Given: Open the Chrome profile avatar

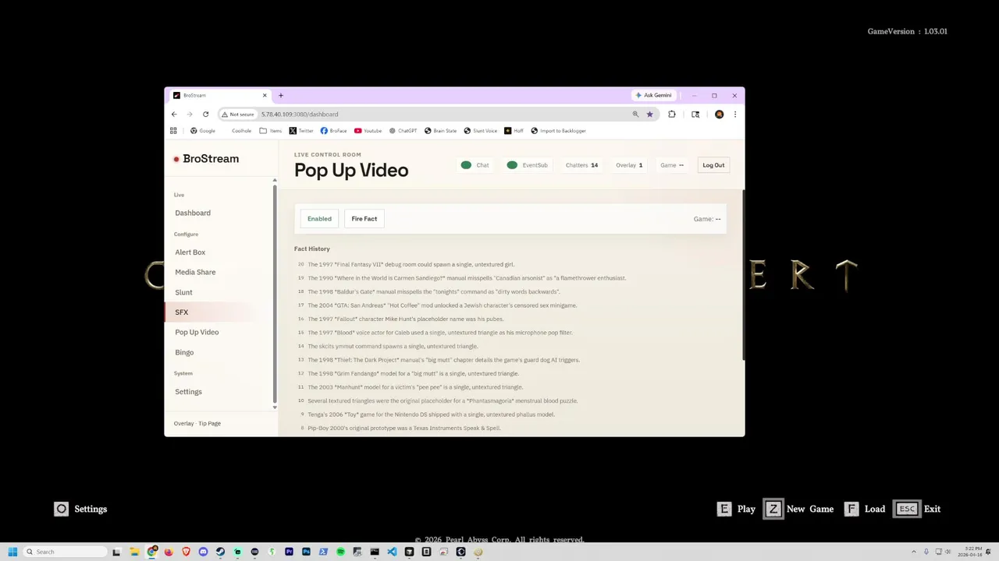Looking at the screenshot, I should [719, 114].
